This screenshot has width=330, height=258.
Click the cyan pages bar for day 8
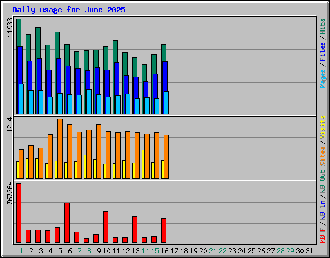tap(89, 101)
